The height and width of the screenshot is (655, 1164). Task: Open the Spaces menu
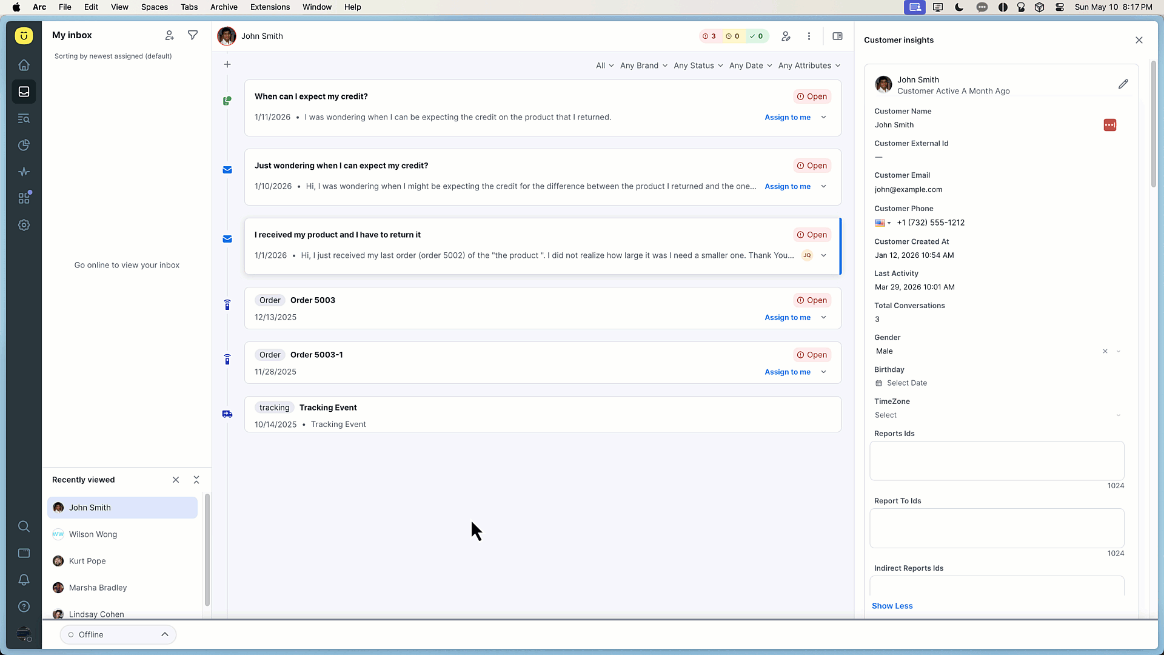(x=155, y=7)
